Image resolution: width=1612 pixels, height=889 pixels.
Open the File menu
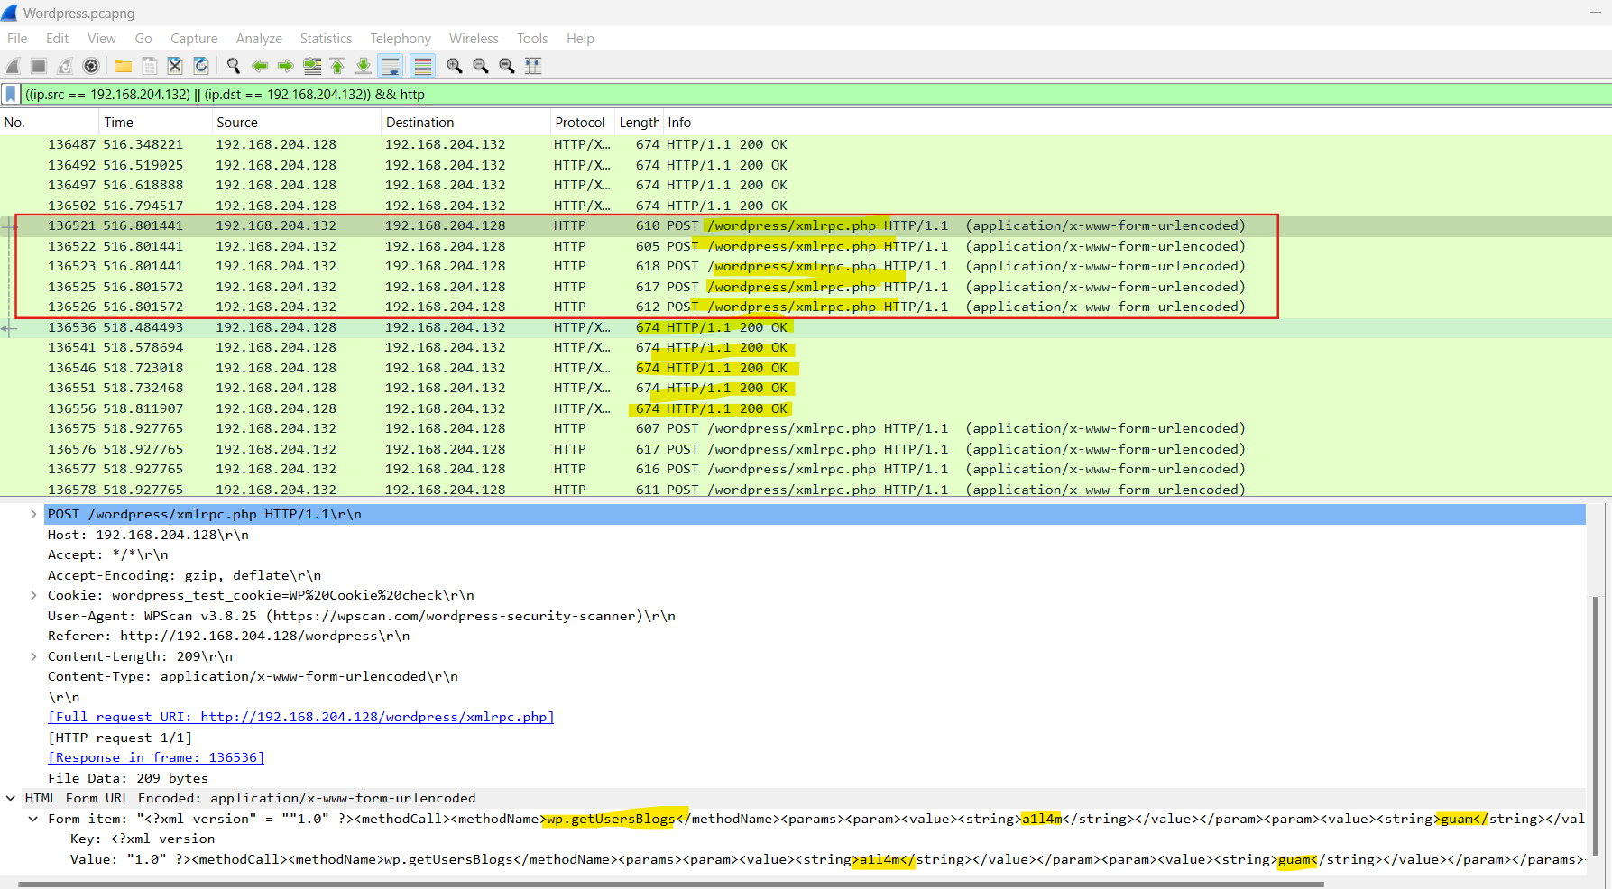point(17,39)
